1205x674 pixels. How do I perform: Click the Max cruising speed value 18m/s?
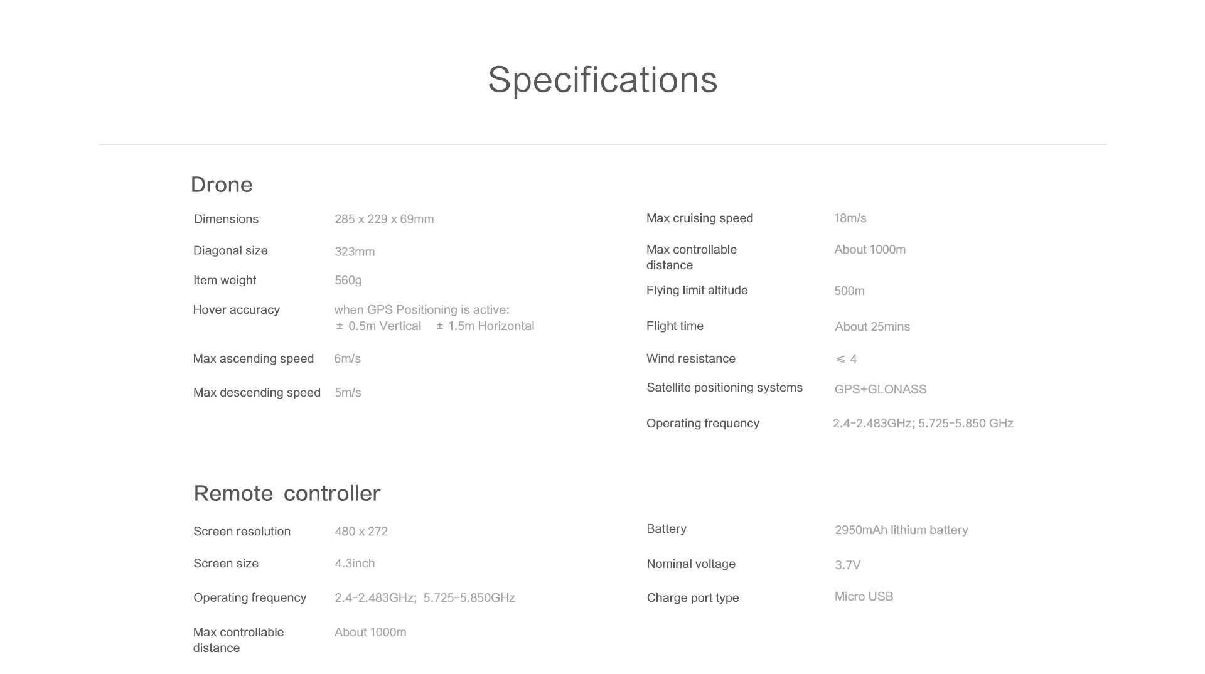coord(850,218)
